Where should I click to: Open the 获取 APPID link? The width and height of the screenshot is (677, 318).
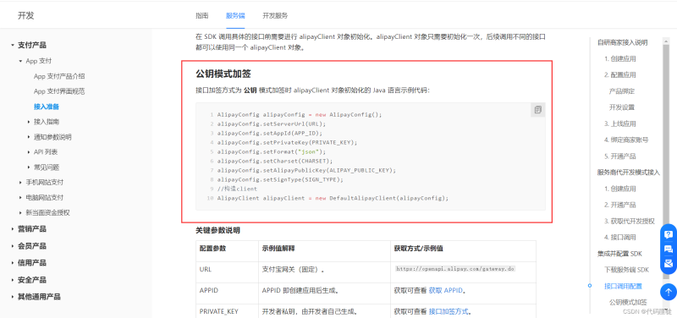tap(447, 290)
